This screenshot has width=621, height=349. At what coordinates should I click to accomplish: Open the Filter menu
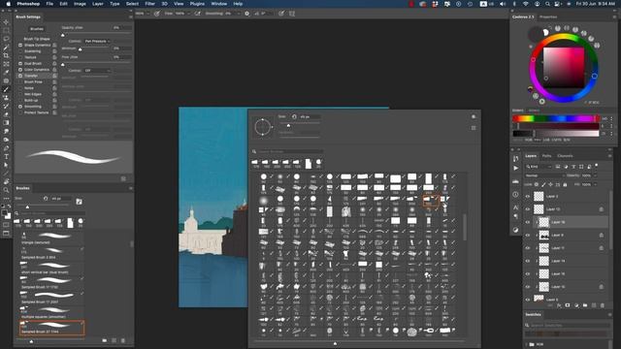click(x=149, y=4)
